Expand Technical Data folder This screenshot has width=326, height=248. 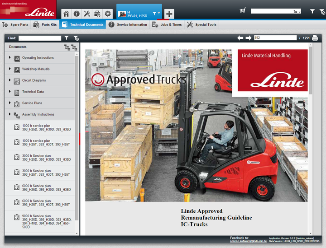10,91
